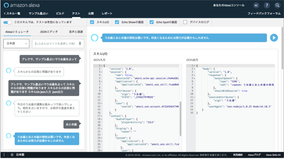
Task: Click the "playerActivity": "IDLE" input line
Action: tap(138, 122)
